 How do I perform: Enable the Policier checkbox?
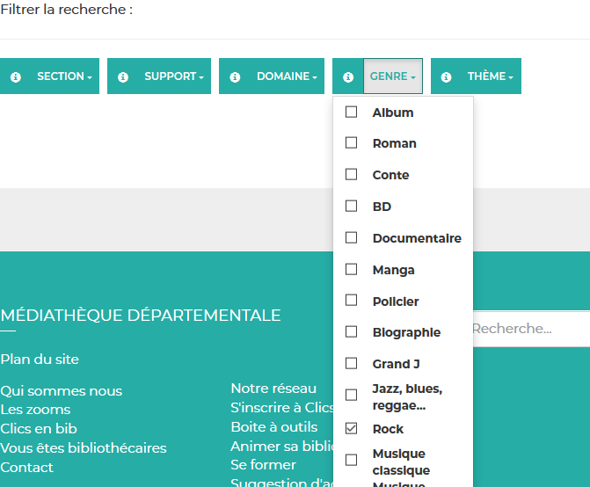[351, 300]
